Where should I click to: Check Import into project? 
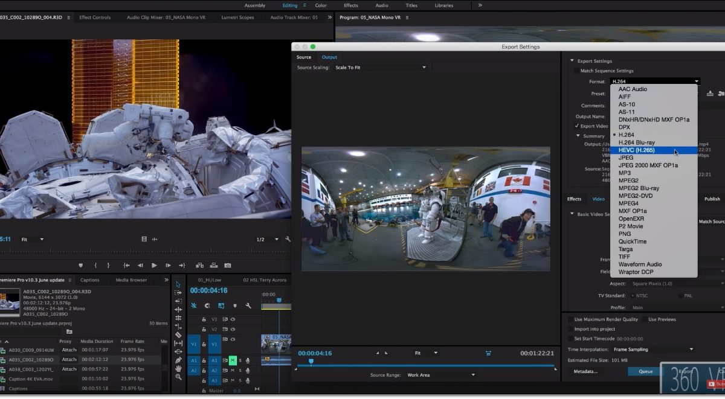[x=571, y=329]
